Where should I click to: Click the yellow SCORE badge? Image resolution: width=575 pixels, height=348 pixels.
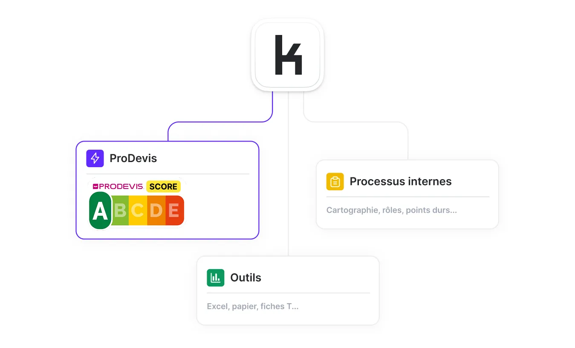pos(163,186)
